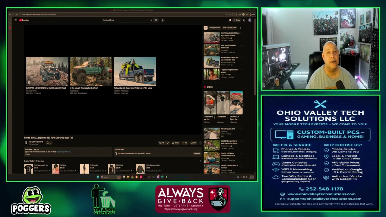Expand more filter chips with right chevron
This screenshot has height=217, width=386.
coord(240,28)
